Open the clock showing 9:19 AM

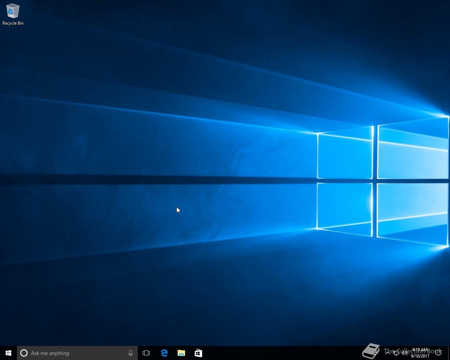tap(420, 353)
